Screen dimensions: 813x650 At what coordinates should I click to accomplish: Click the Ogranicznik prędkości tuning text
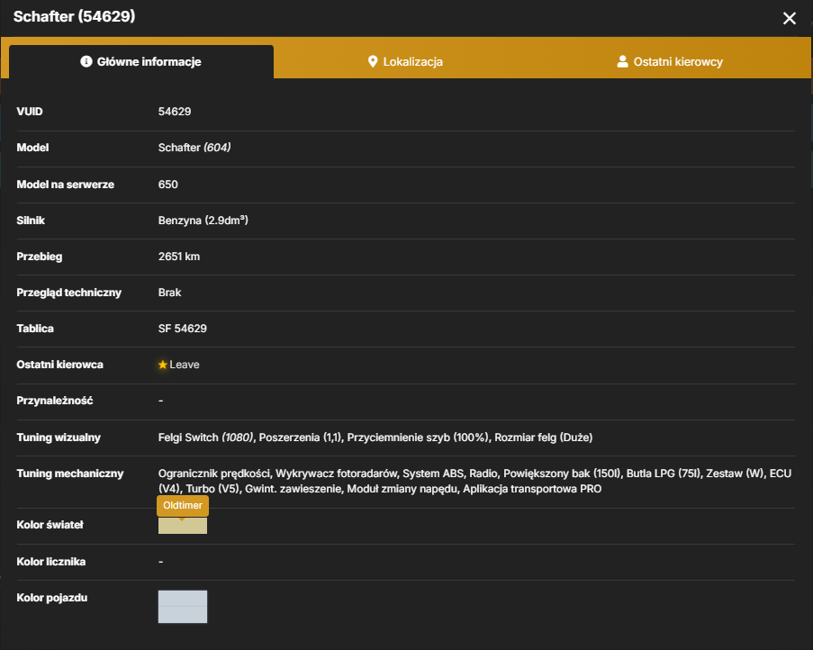tap(214, 474)
